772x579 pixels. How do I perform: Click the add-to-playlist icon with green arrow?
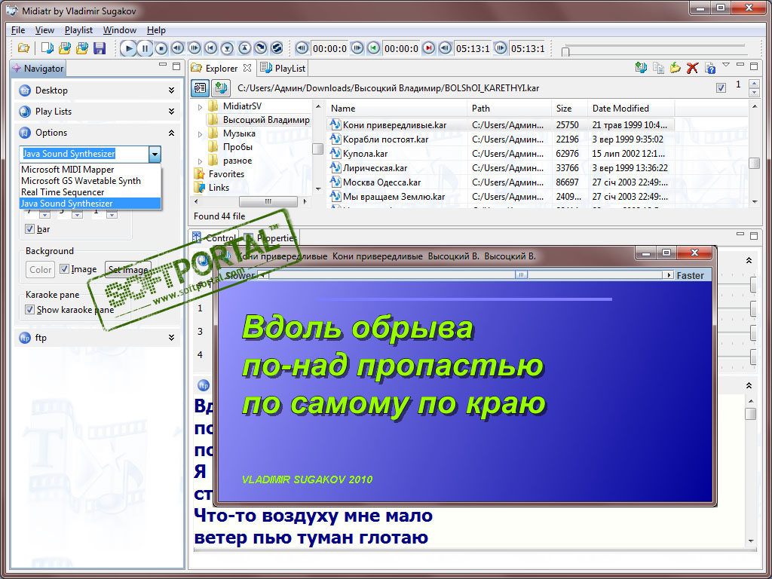click(x=641, y=68)
